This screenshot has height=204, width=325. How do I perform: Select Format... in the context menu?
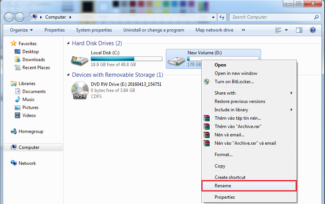tap(223, 155)
